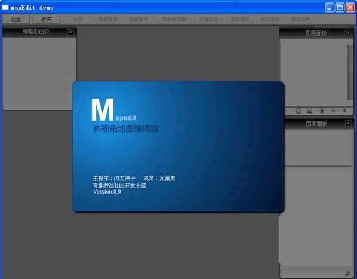Click the layer panel vertical scrollbar
Image resolution: width=357 pixels, height=279 pixels.
coord(350,72)
